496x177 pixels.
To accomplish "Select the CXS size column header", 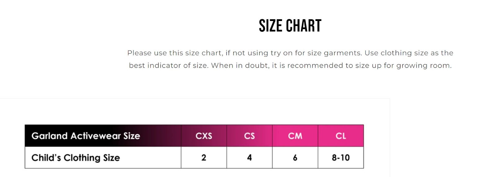I will point(204,136).
